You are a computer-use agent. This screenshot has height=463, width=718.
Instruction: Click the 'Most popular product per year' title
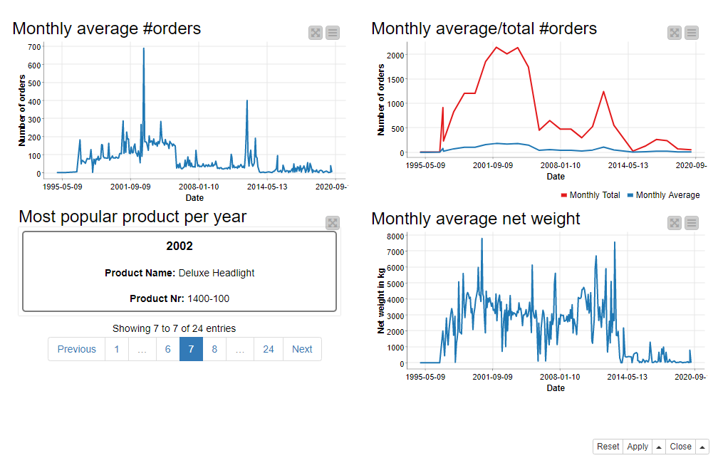[132, 217]
